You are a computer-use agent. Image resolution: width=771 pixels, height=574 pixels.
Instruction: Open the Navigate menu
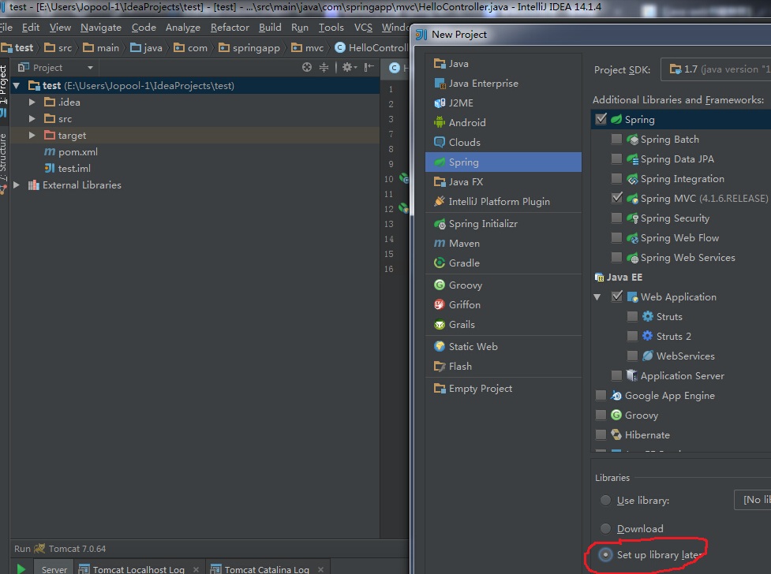click(101, 28)
